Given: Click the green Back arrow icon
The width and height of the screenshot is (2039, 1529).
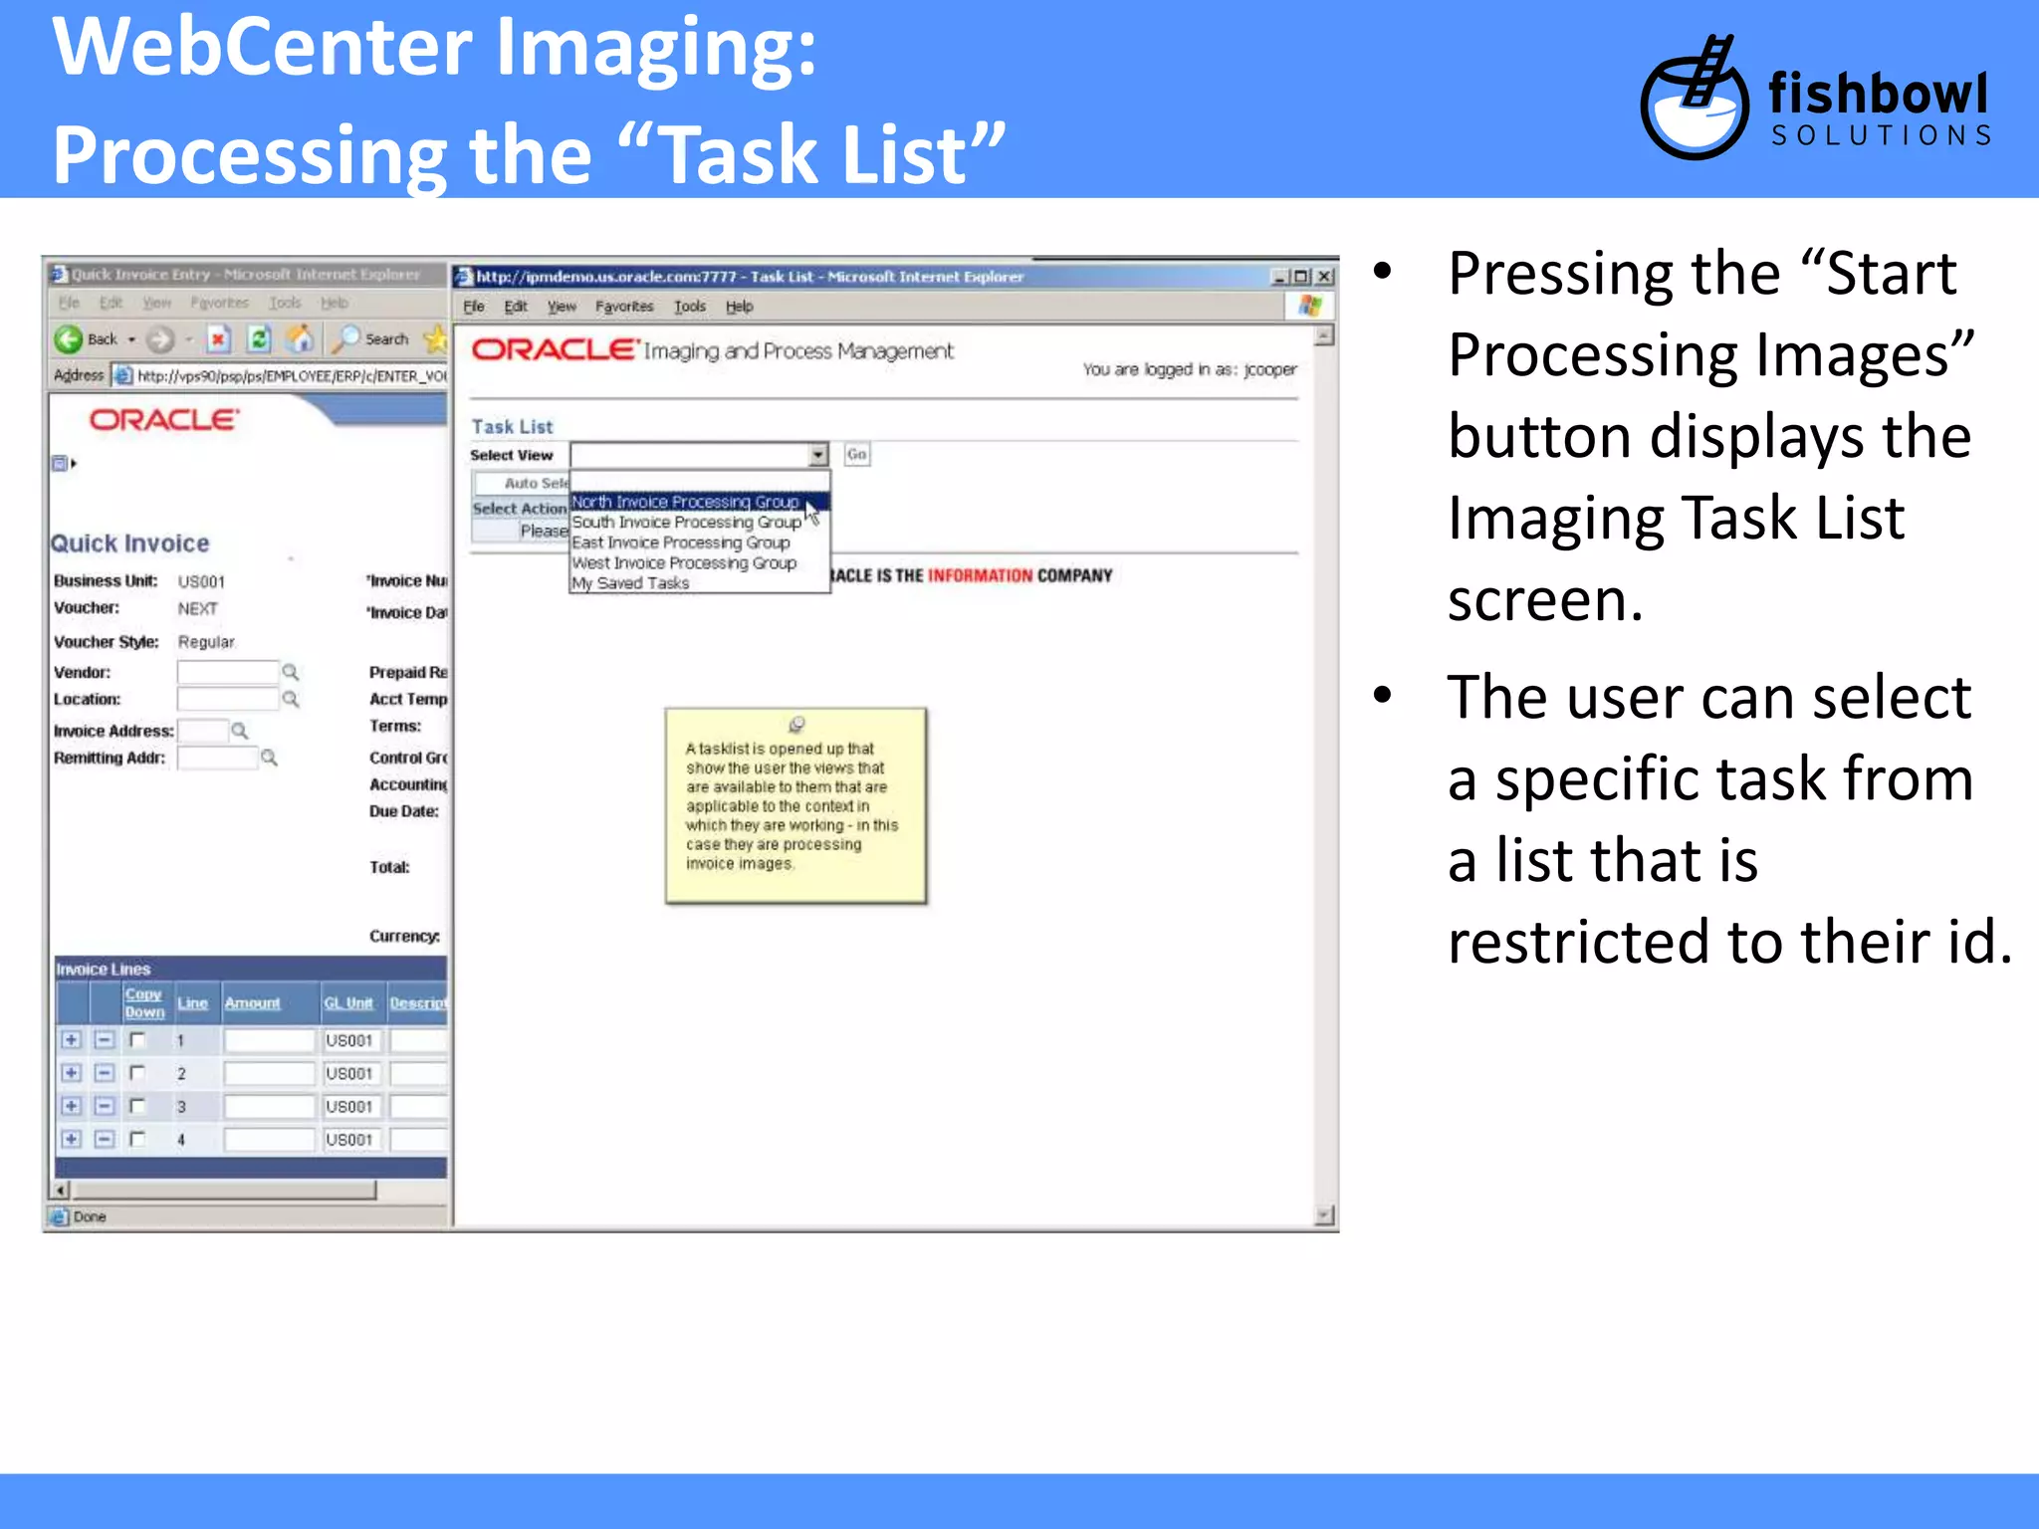Looking at the screenshot, I should (69, 339).
